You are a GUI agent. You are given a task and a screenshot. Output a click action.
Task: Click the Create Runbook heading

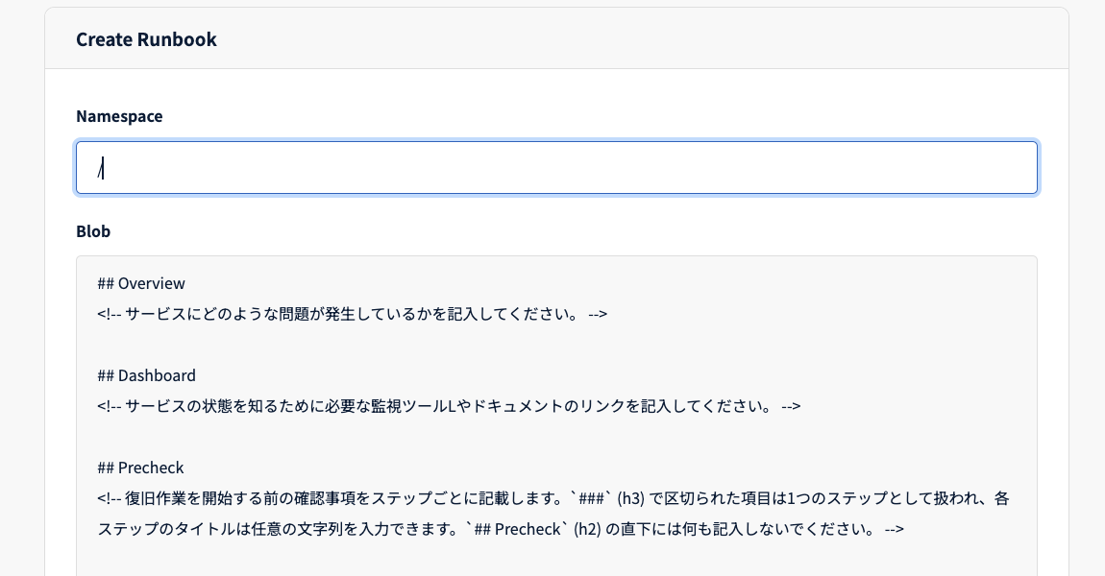point(146,39)
